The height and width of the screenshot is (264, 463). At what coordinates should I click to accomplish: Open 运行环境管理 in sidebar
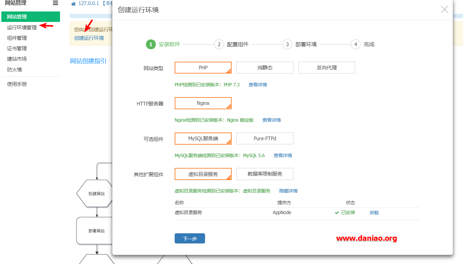pos(22,27)
